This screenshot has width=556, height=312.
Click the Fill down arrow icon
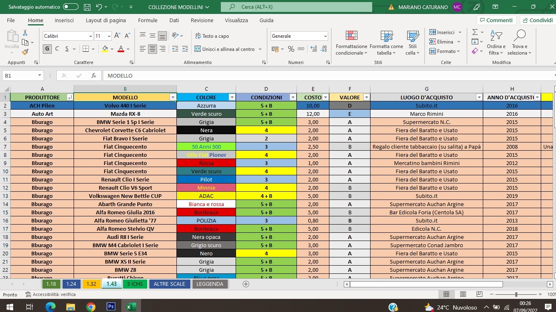475,41
